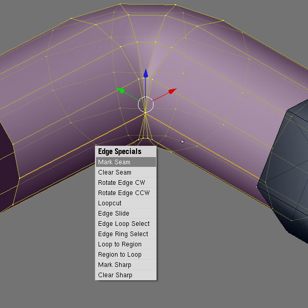
Task: Click Rotate Edge CW option
Action: [126, 183]
